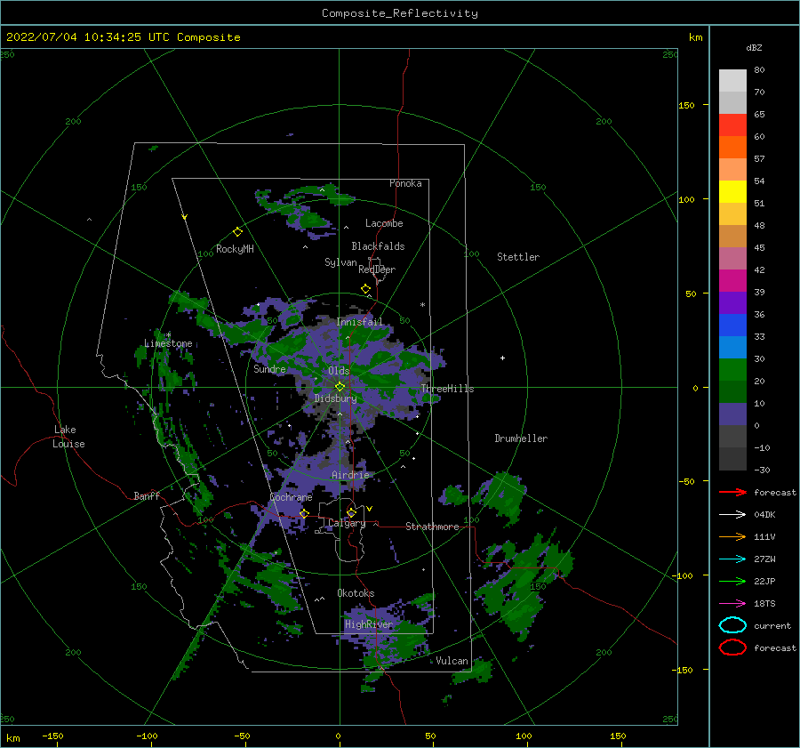Image resolution: width=800 pixels, height=748 pixels.
Task: Click the Banff label
Action: click(147, 495)
